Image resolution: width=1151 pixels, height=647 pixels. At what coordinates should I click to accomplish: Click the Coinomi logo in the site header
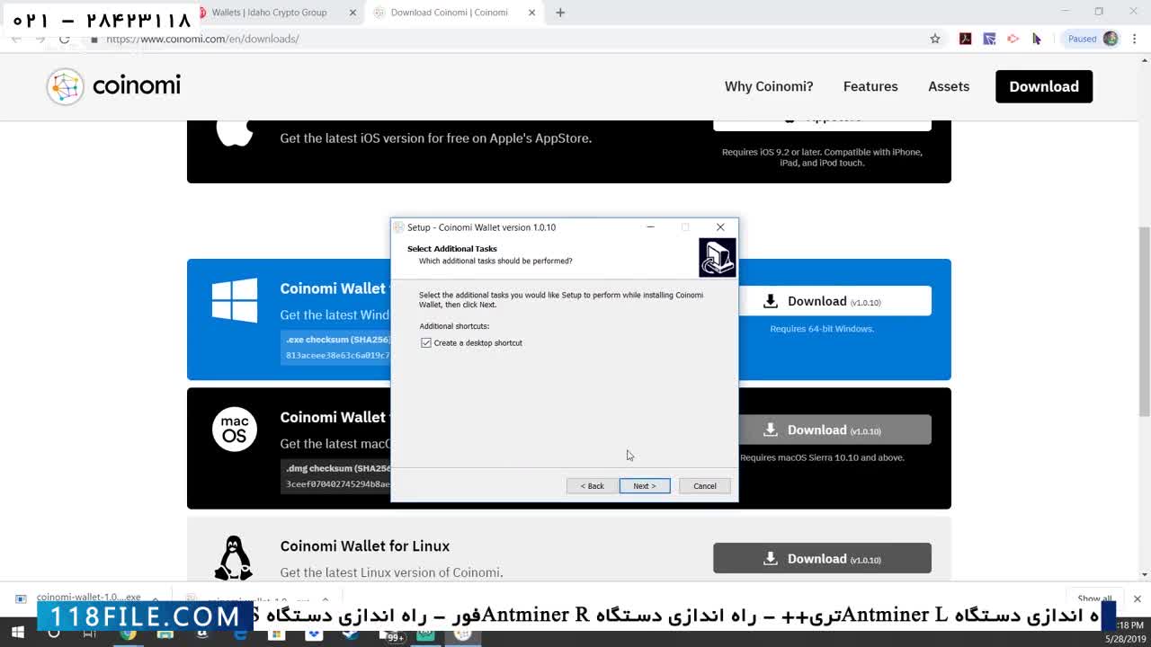point(113,86)
